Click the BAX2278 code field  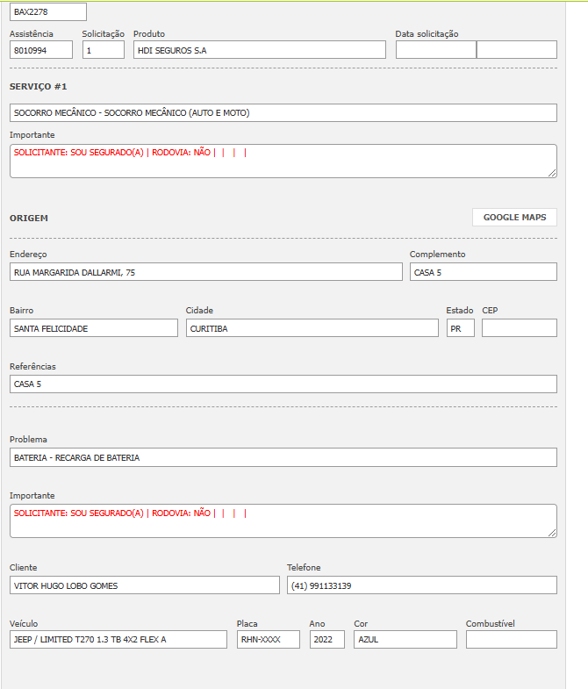[x=48, y=11]
